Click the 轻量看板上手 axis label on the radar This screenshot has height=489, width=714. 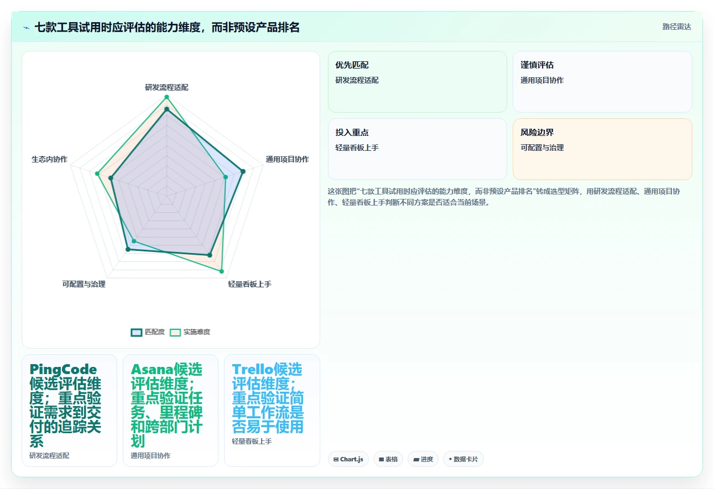(x=249, y=284)
